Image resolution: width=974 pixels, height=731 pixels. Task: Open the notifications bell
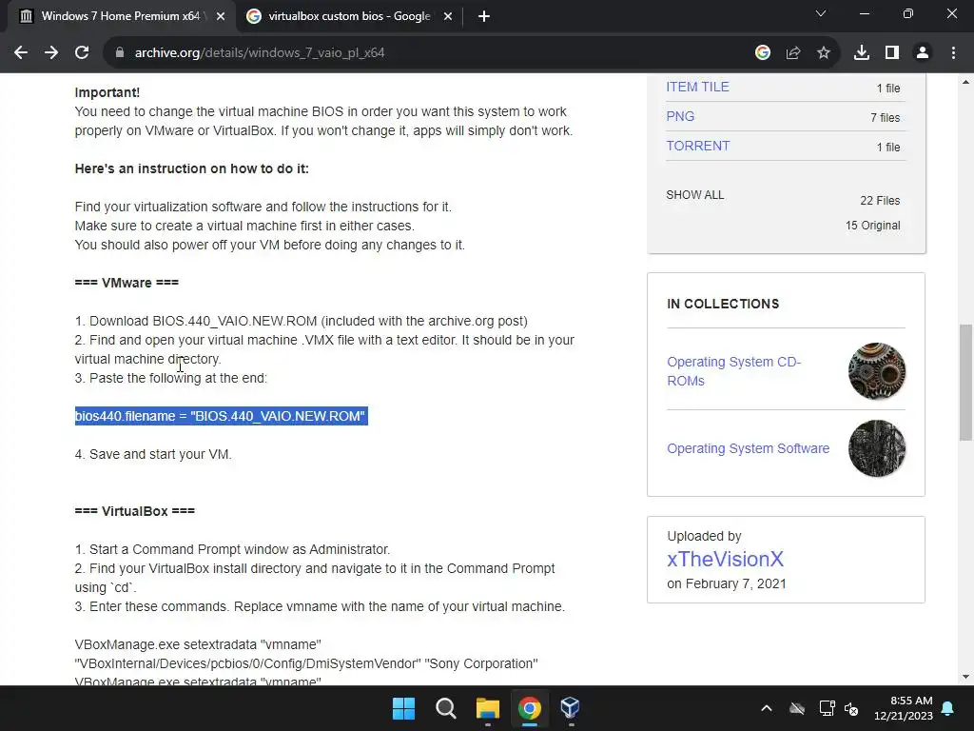948,708
